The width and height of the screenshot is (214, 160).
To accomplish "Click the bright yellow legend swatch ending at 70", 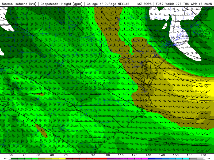I will tap(62, 159).
